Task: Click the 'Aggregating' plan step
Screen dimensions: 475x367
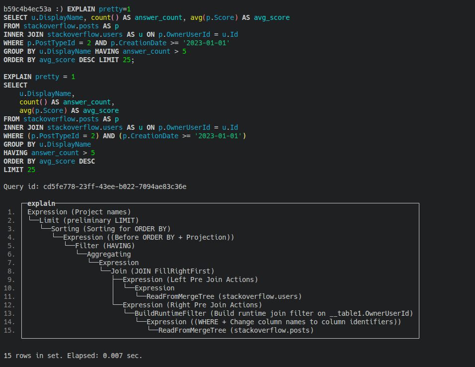Action: 109,254
